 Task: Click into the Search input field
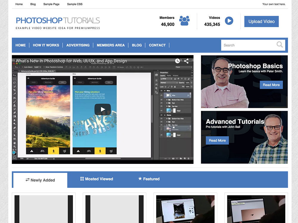point(247,45)
